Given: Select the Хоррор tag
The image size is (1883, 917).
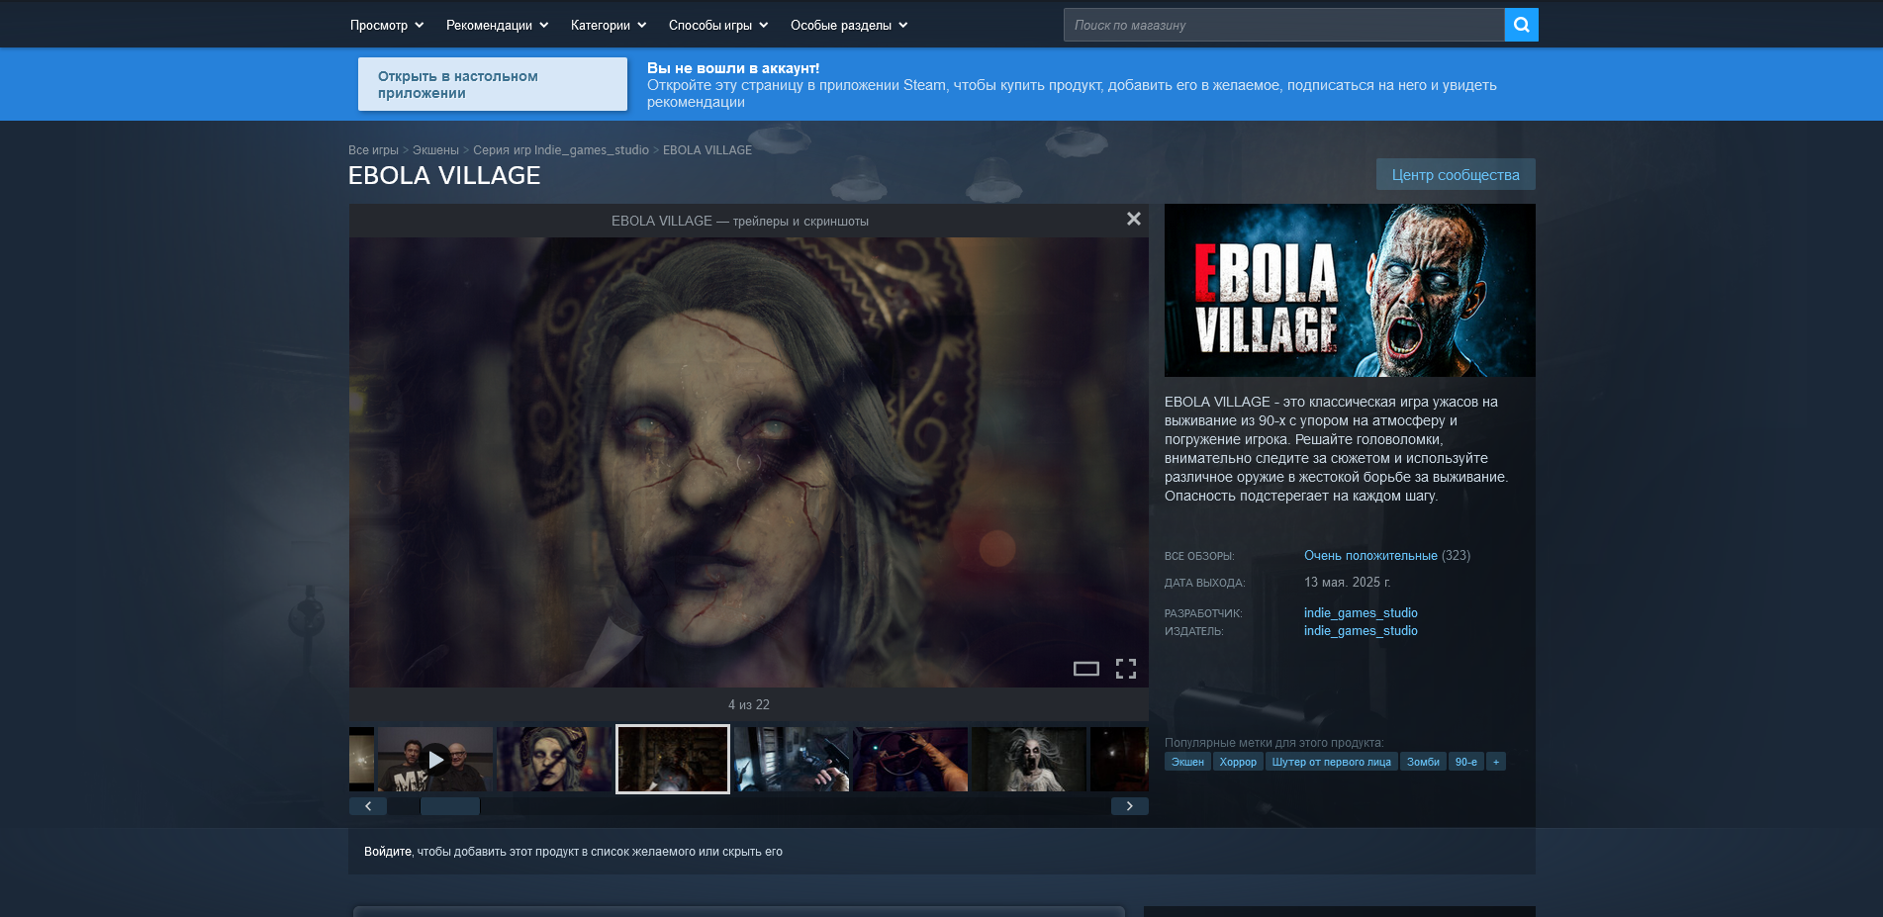Looking at the screenshot, I should click(1238, 762).
